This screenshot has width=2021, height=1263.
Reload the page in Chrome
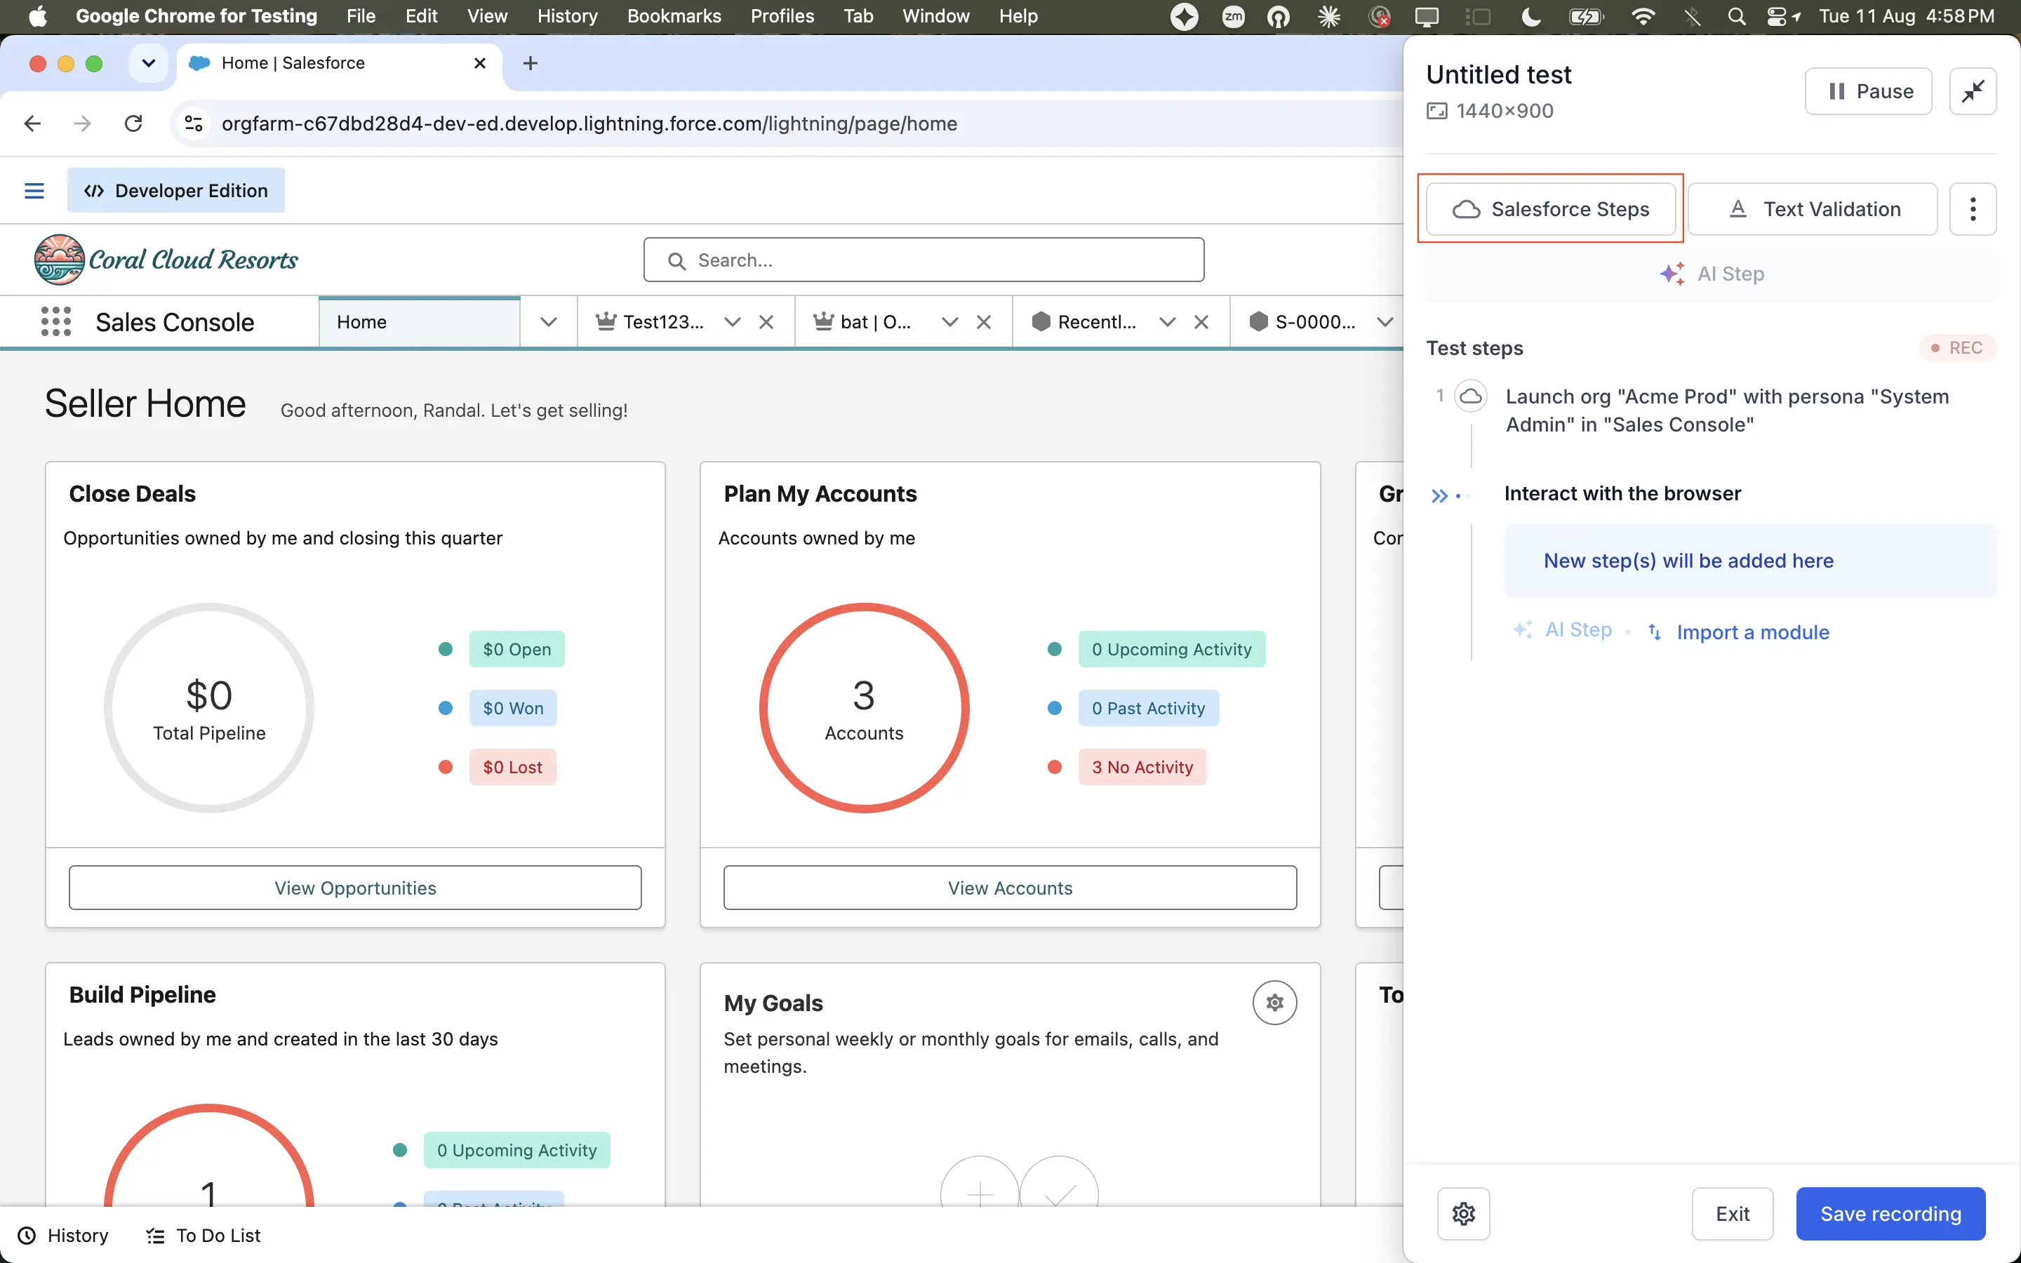point(133,123)
